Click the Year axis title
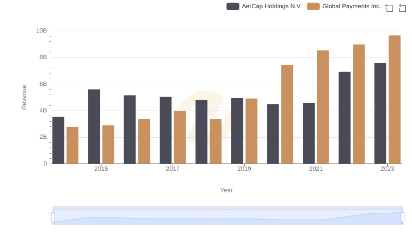This screenshot has width=412, height=237. coord(226,190)
